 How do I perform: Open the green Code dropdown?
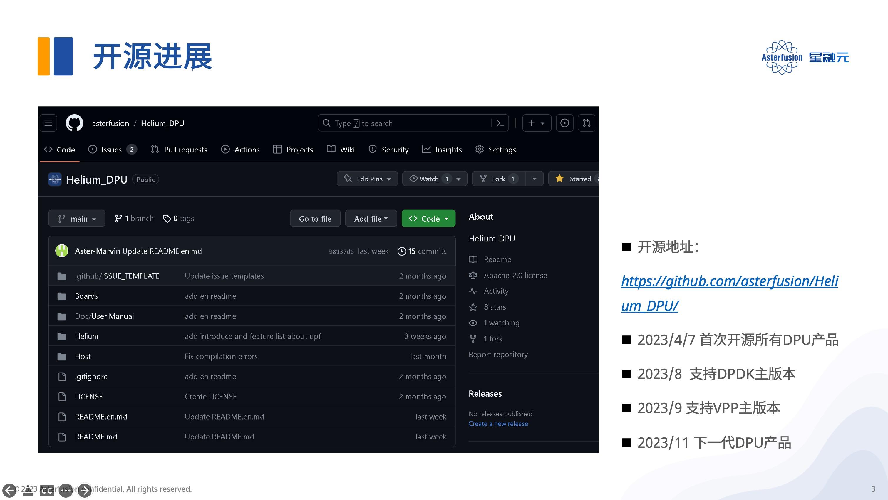coord(428,218)
